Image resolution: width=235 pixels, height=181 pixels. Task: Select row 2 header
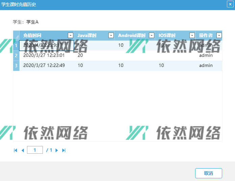point(16,56)
